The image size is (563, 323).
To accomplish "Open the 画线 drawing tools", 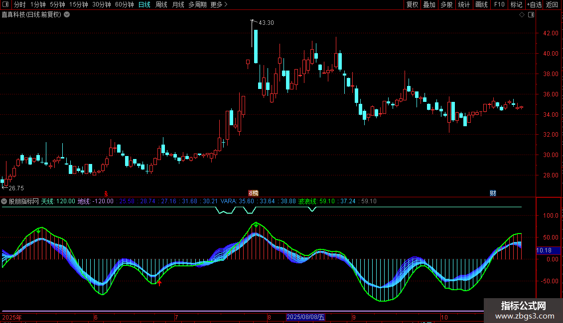I will click(481, 4).
